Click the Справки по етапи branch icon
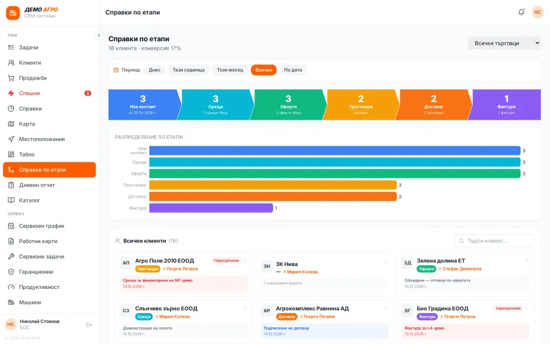 coord(11,170)
